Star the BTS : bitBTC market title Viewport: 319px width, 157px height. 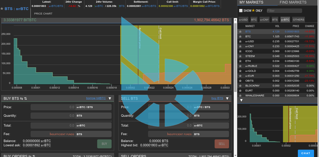point(2,9)
